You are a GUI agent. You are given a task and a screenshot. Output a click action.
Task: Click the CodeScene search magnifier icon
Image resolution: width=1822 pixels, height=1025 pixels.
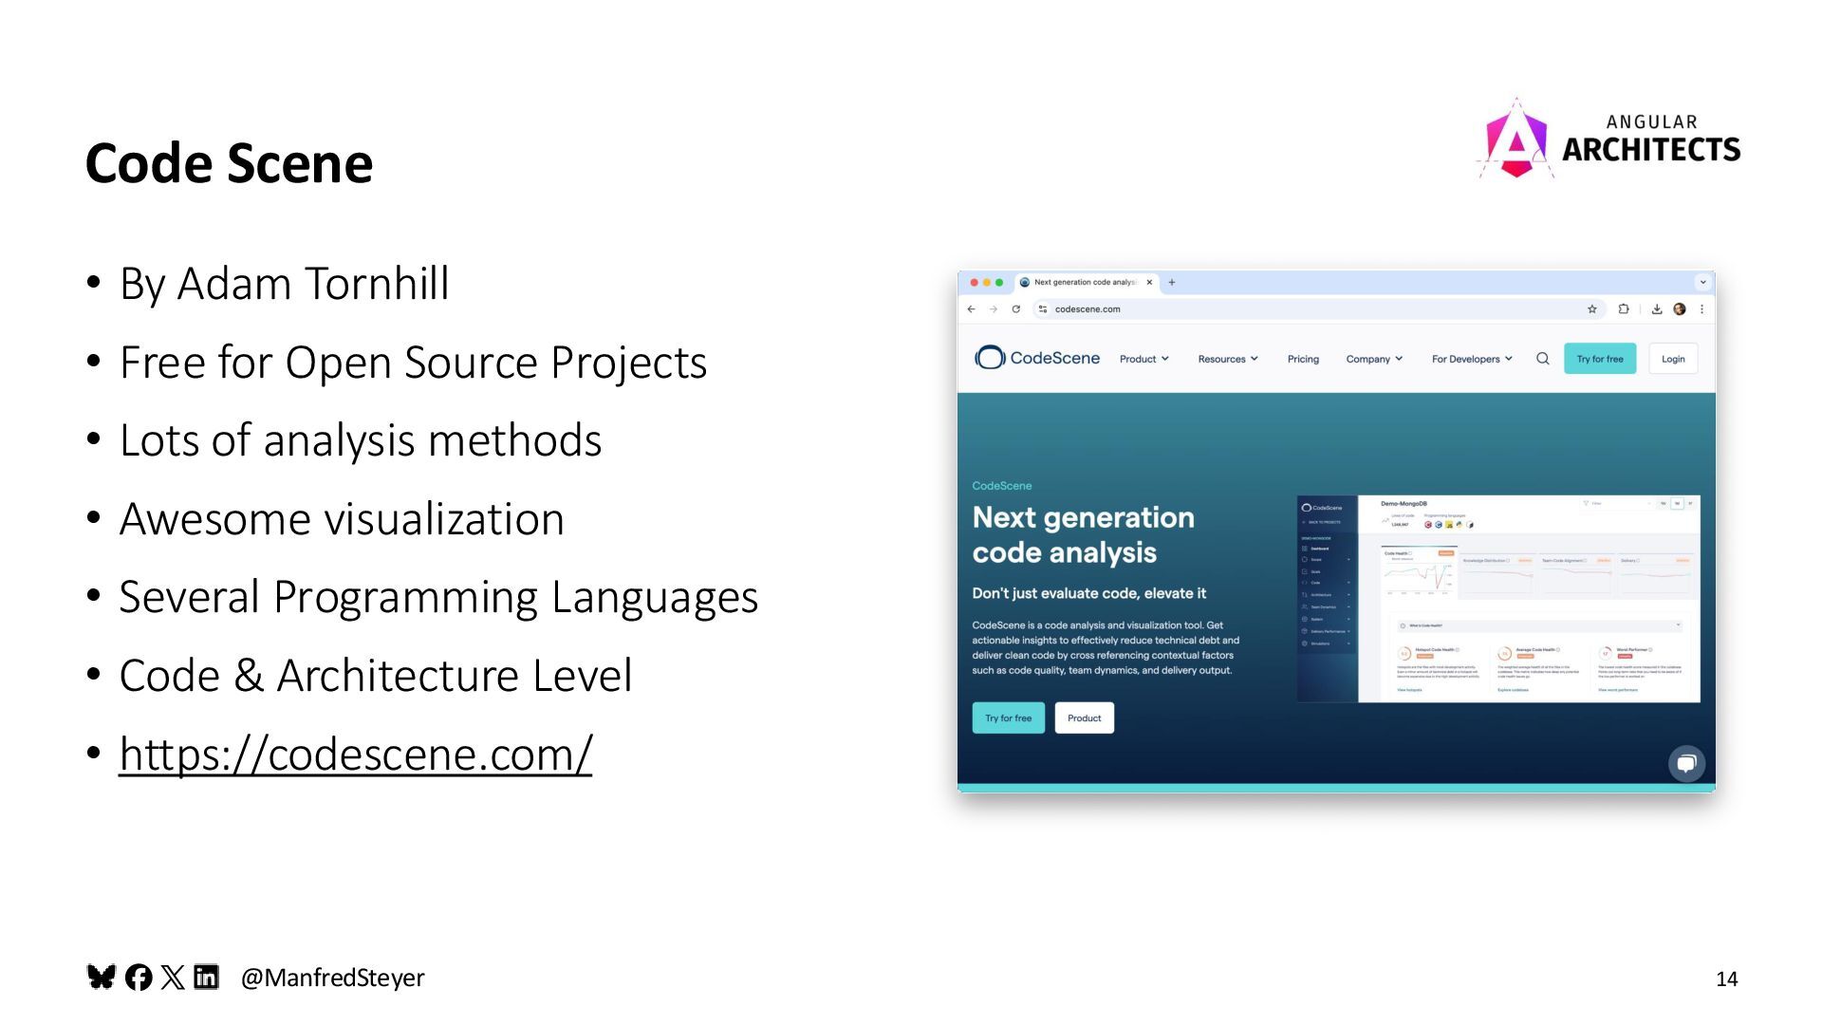pyautogui.click(x=1543, y=359)
